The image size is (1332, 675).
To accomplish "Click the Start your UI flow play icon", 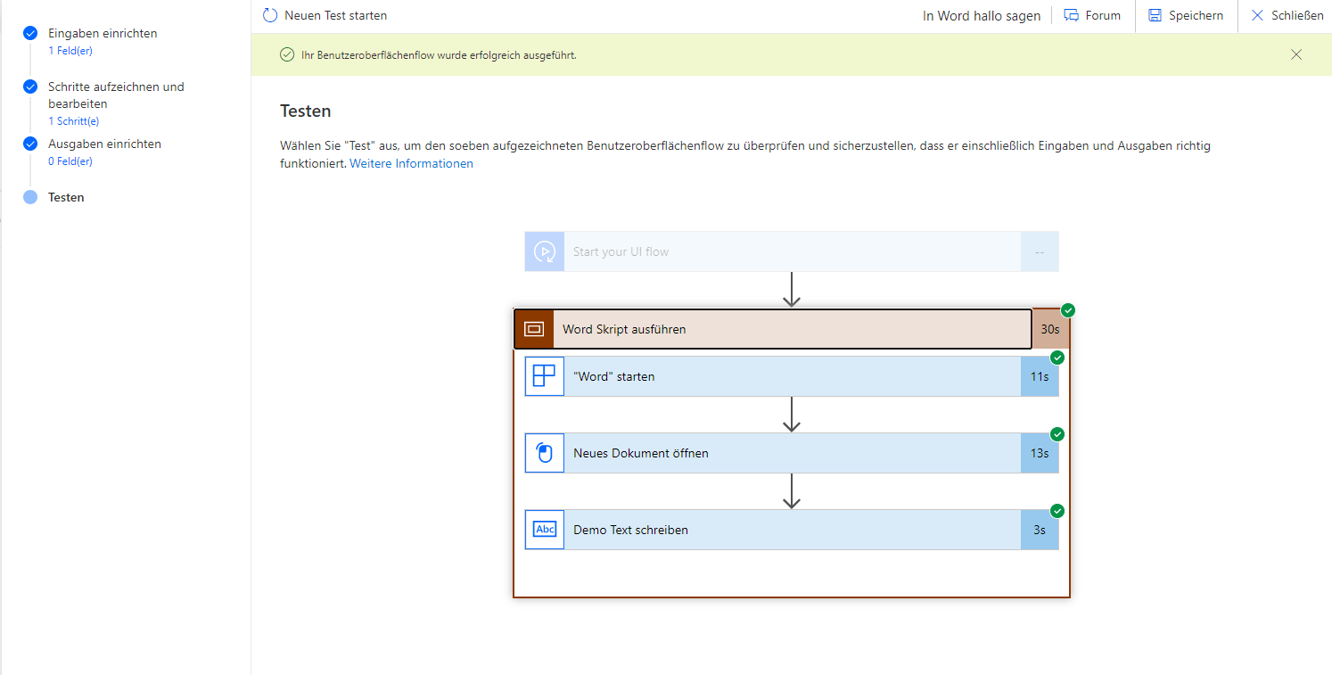I will [x=545, y=251].
